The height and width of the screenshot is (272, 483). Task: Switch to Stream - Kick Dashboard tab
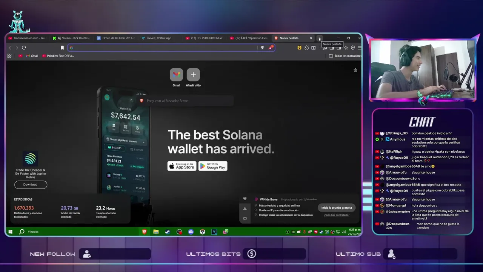pyautogui.click(x=72, y=38)
